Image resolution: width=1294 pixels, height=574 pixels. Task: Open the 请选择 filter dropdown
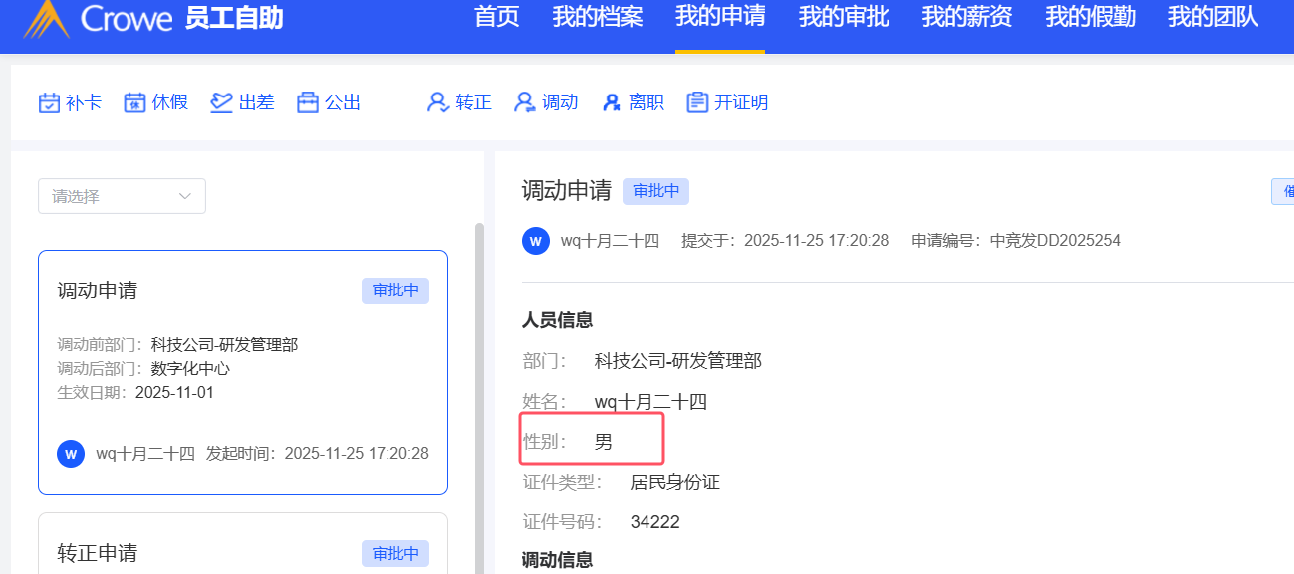point(122,196)
